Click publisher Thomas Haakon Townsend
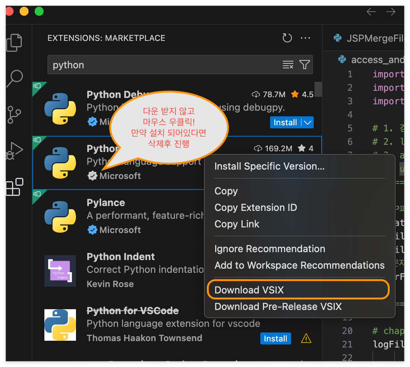The image size is (410, 367). [x=144, y=338]
